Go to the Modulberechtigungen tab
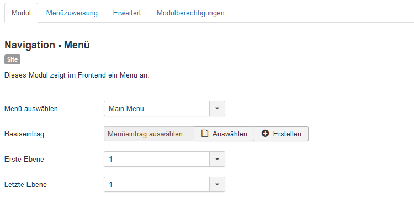Image resolution: width=414 pixels, height=198 pixels. point(190,13)
